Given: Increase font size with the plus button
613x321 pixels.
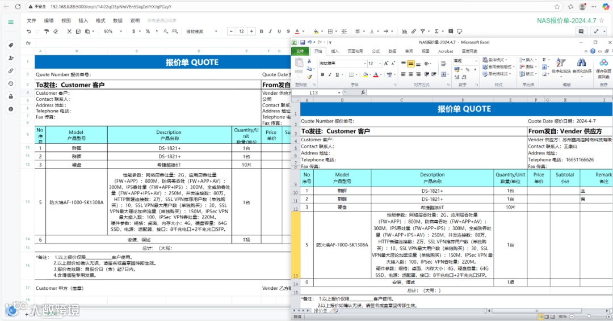Looking at the screenshot, I should (251, 31).
